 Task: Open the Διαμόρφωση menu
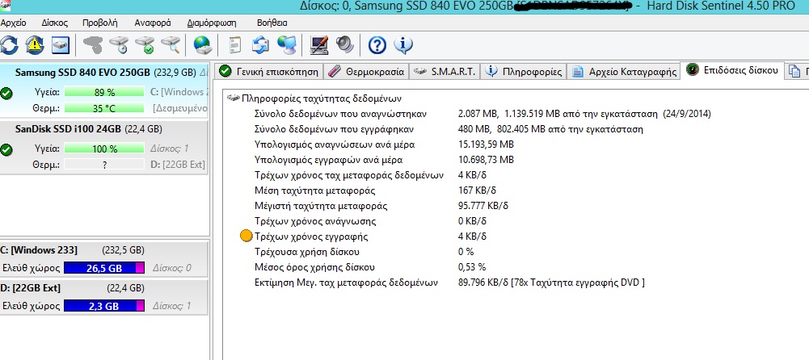tap(212, 23)
